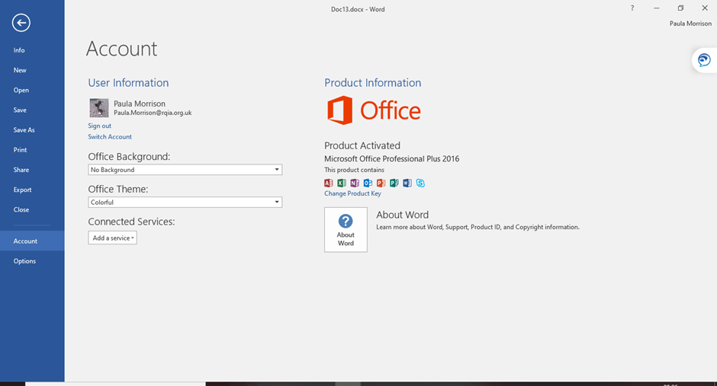Click the Paula Morrison name in title bar
This screenshot has height=386, width=717.
(690, 24)
